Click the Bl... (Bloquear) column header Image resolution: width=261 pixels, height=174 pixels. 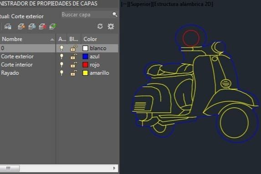pyautogui.click(x=74, y=39)
